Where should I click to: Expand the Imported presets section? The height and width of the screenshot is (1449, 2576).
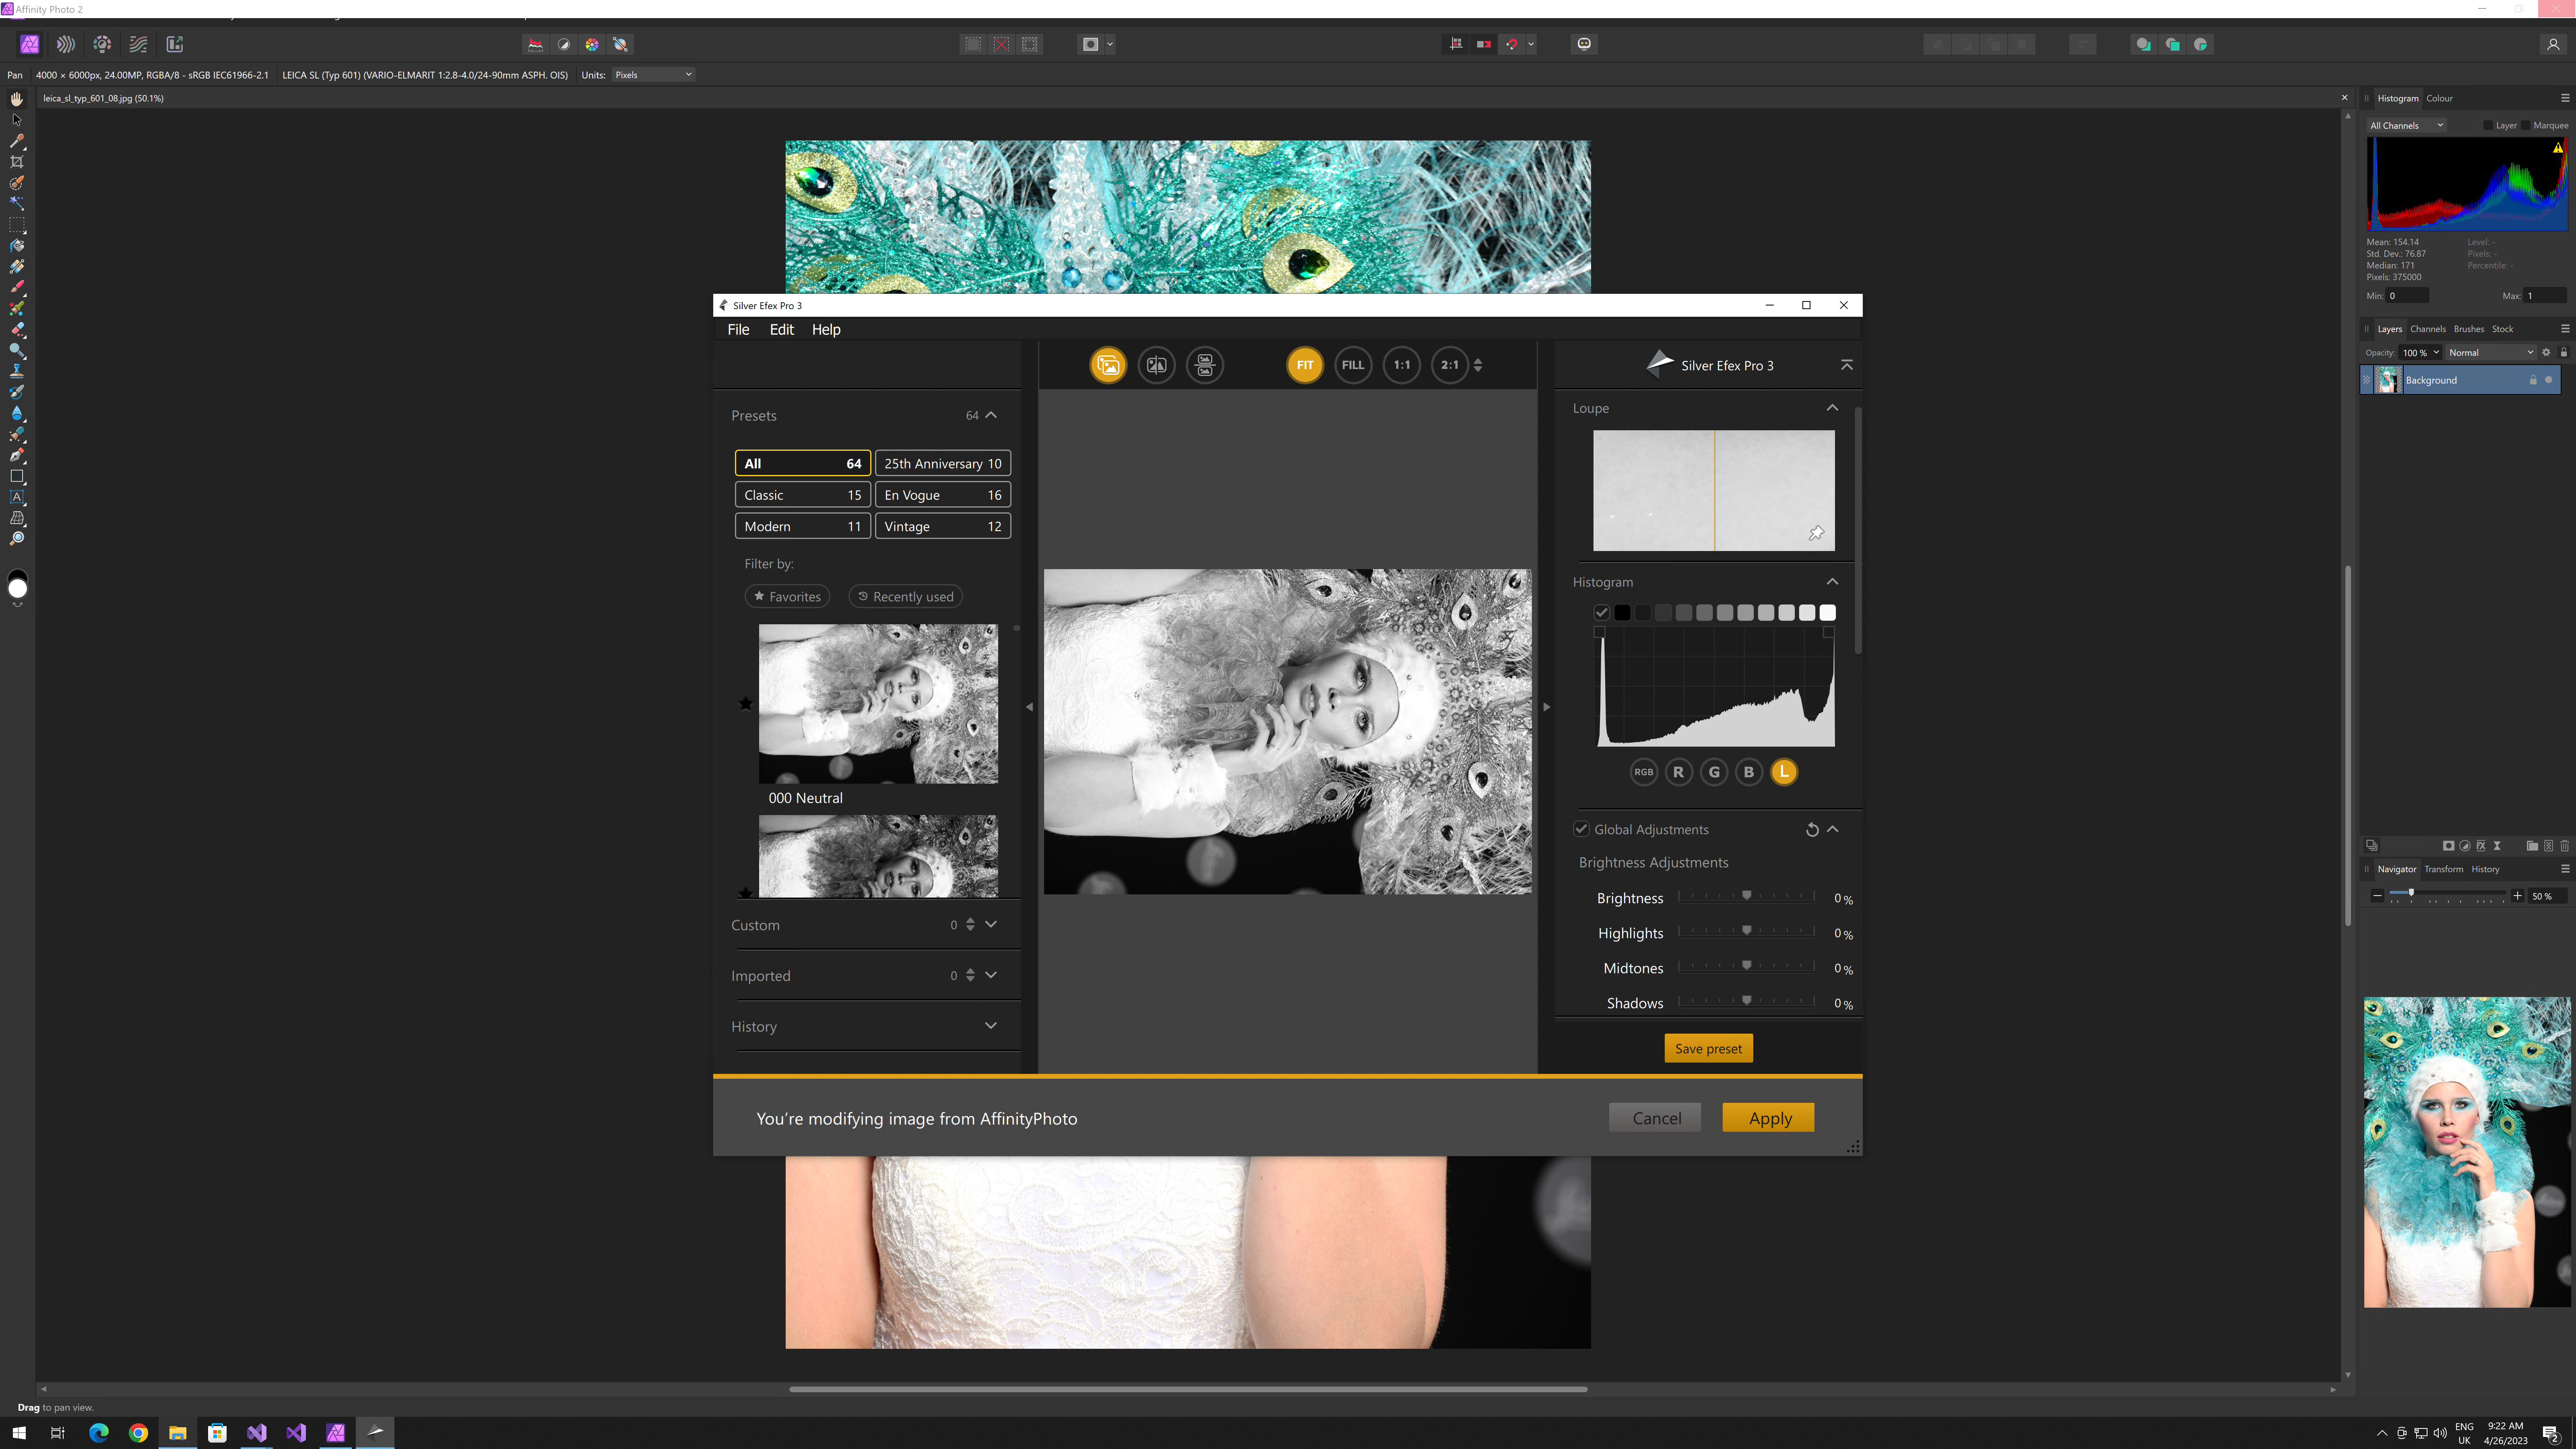991,975
